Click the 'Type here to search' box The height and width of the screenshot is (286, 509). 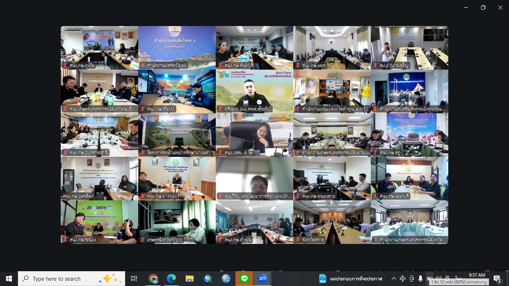[x=72, y=279]
